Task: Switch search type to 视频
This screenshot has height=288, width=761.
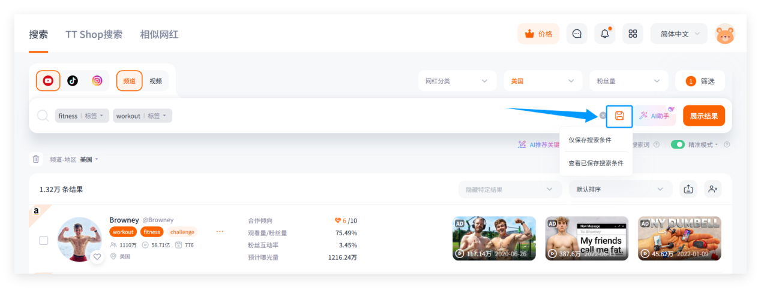Action: (x=155, y=81)
